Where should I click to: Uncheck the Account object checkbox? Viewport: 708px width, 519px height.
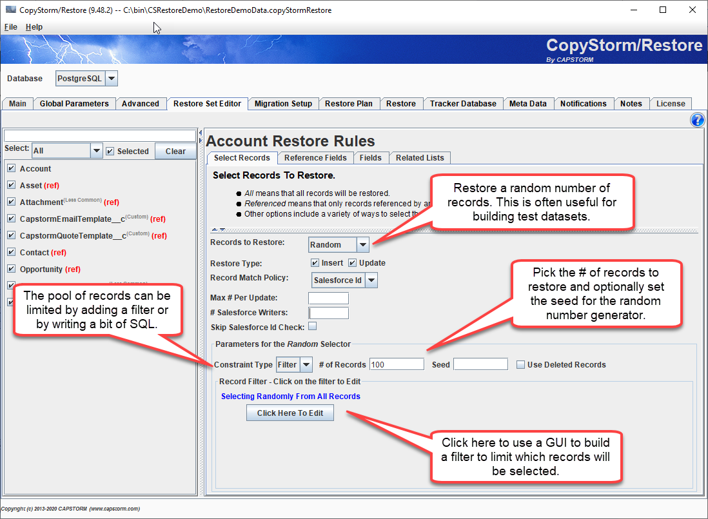[12, 168]
